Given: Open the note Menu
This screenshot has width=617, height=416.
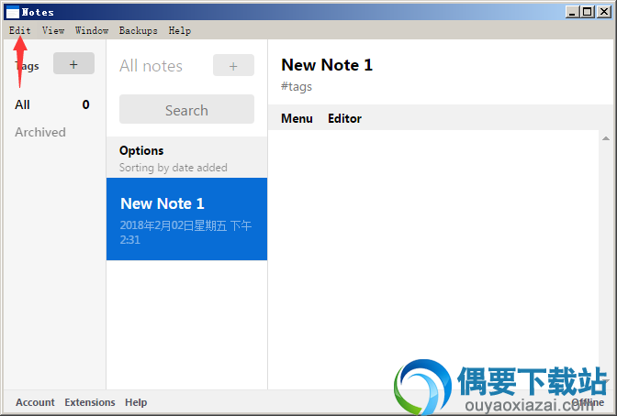Looking at the screenshot, I should 297,118.
